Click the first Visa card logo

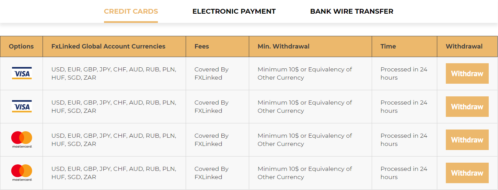click(22, 73)
